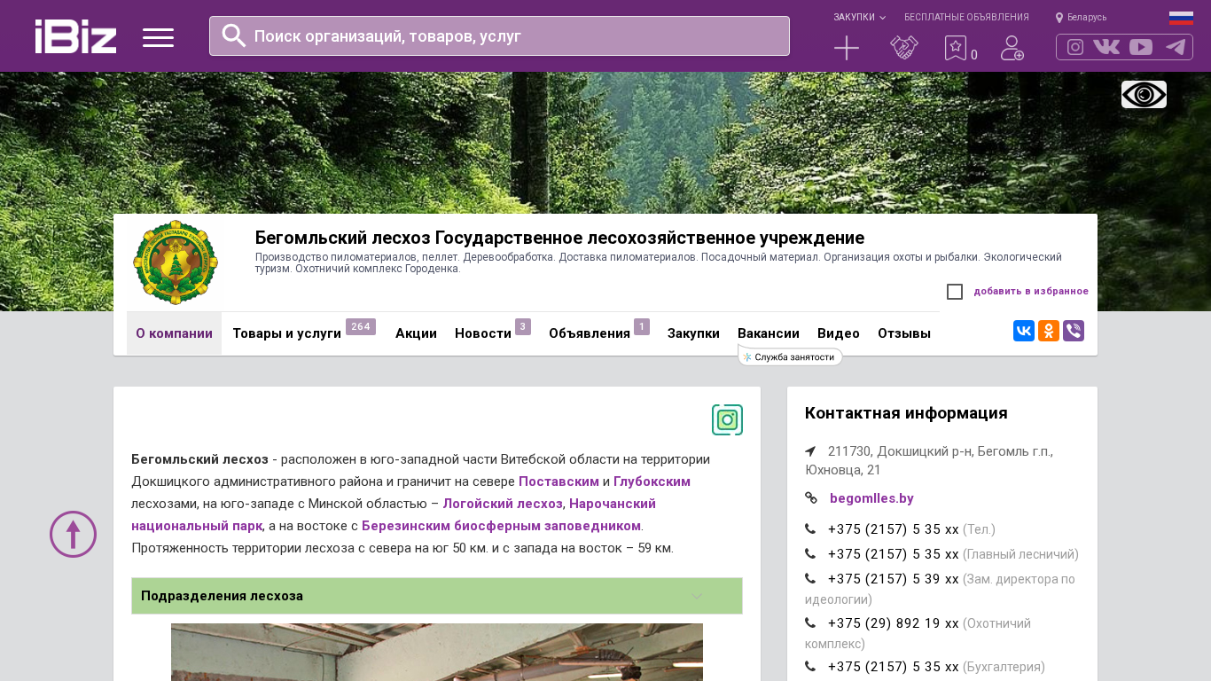Click the Begoml leskhoz company logo
The height and width of the screenshot is (681, 1211).
coord(176,262)
